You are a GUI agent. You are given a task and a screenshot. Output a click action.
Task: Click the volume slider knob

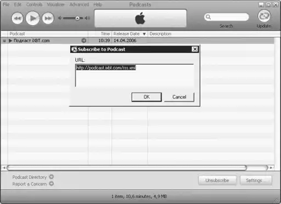[x=77, y=18]
